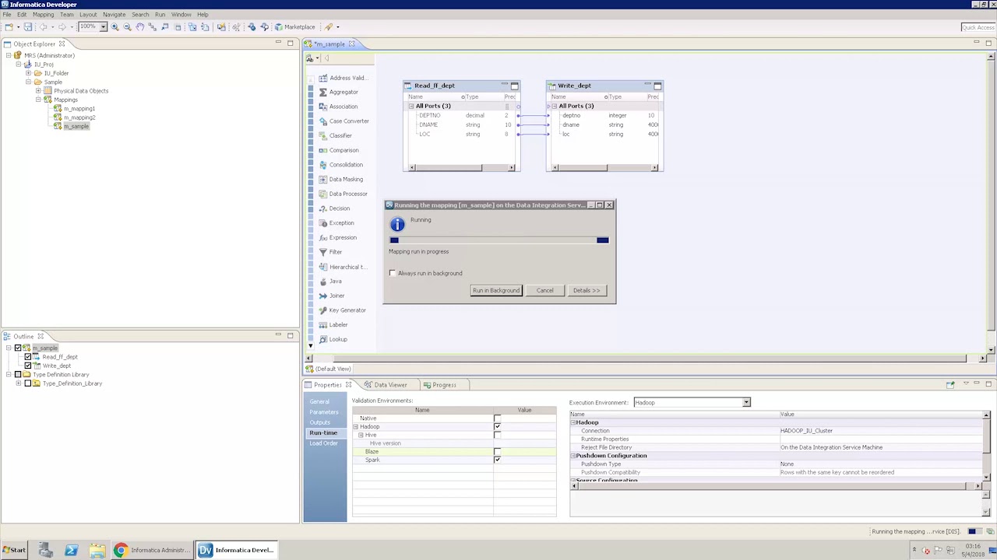Choose the Case Converter palette icon
997x560 pixels.
point(323,121)
